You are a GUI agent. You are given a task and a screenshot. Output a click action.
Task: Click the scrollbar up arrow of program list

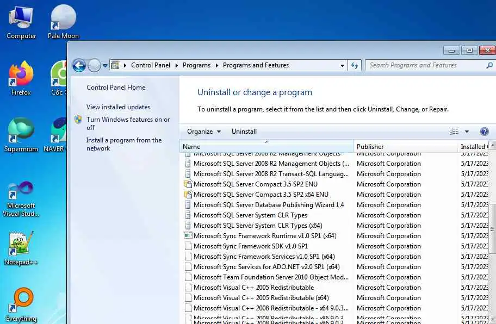click(x=492, y=145)
